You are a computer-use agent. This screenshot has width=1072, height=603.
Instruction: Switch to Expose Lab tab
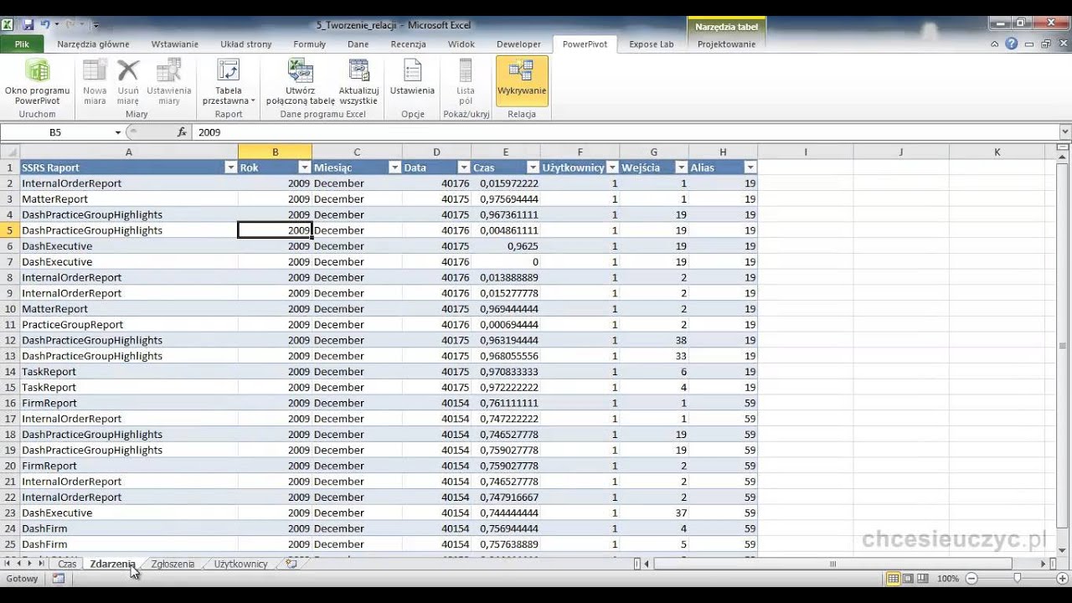click(x=652, y=44)
